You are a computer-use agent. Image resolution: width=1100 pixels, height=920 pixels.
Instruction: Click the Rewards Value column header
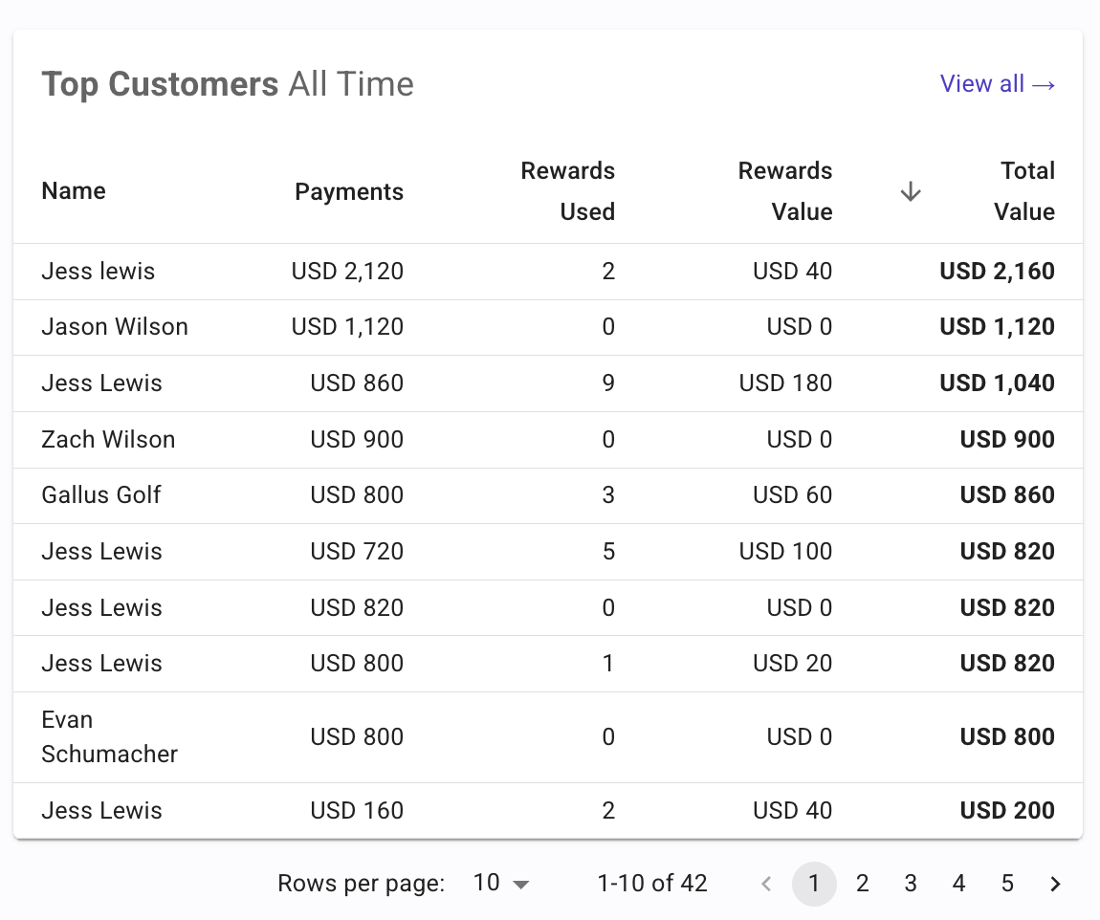coord(784,191)
